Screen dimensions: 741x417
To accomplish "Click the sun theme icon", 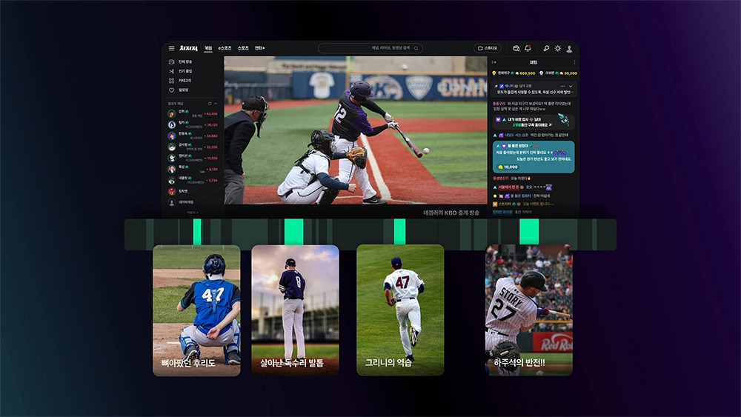I will point(558,48).
